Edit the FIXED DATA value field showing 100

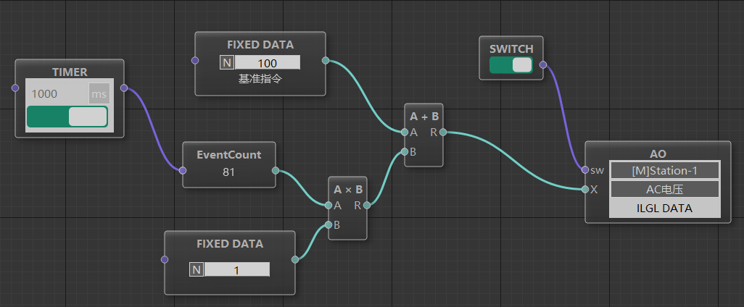[268, 62]
